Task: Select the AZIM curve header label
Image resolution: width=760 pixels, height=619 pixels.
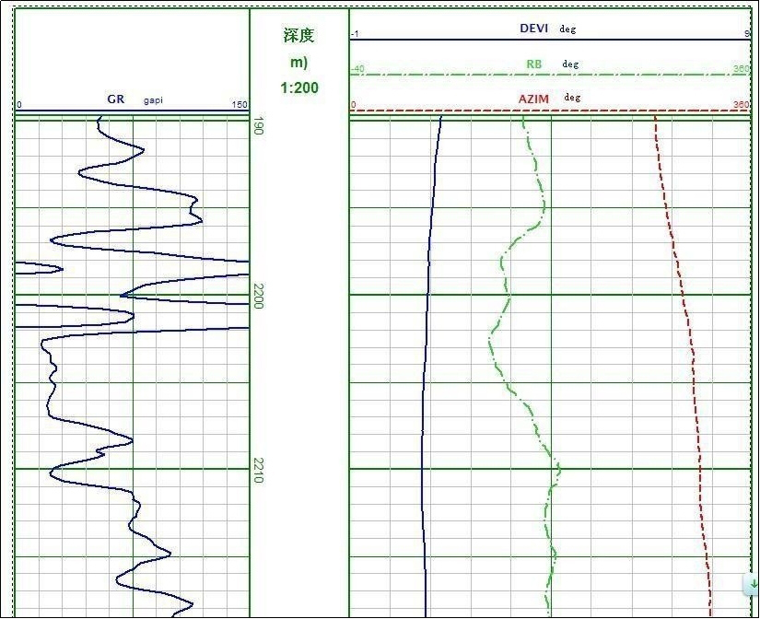Action: click(x=533, y=99)
